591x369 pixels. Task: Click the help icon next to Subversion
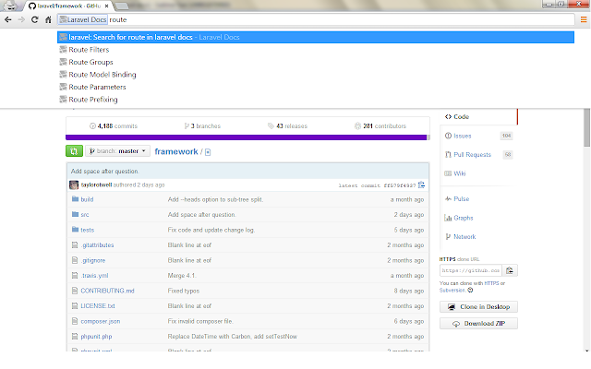pos(470,291)
